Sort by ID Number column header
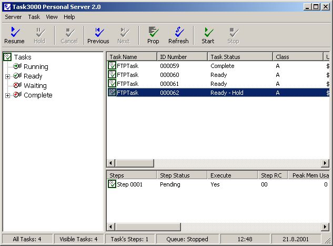Screen dimensions: 333x246 (181, 56)
